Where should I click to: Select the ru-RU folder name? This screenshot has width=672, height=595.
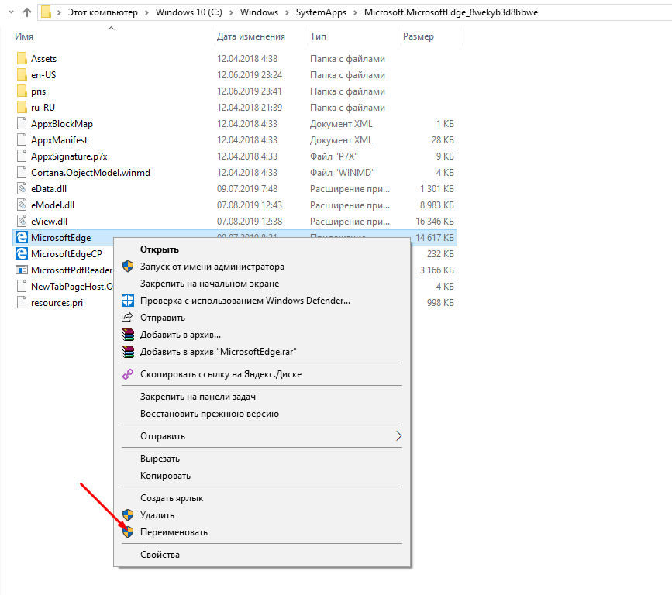click(x=43, y=108)
